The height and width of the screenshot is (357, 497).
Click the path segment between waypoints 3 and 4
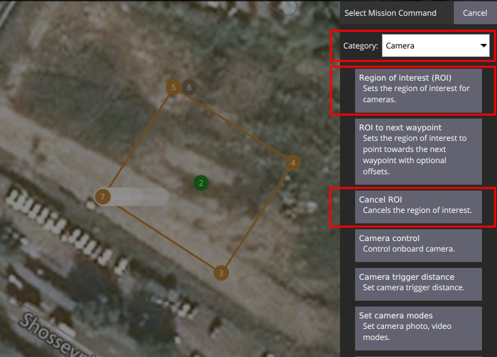tap(257, 218)
